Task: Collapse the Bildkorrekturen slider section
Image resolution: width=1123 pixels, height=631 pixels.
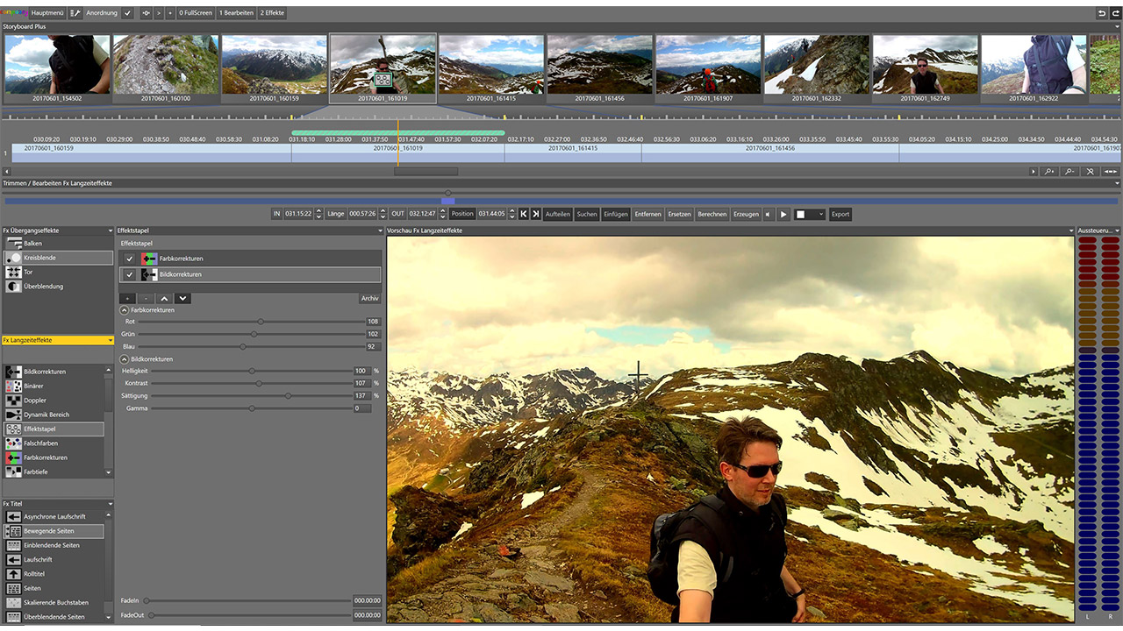Action: pos(125,359)
